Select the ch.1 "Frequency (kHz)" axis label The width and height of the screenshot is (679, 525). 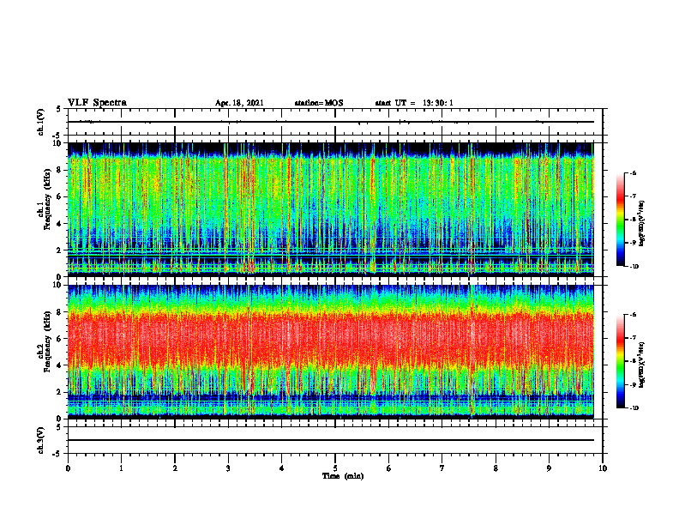[47, 197]
